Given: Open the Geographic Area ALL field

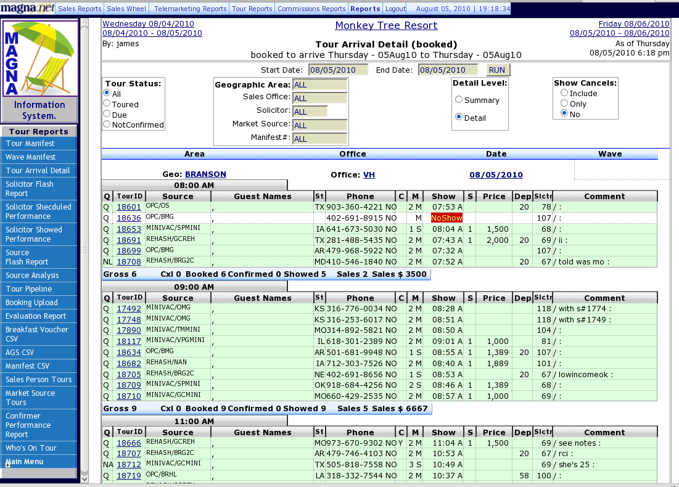Looking at the screenshot, I should point(320,85).
